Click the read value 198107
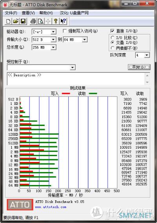This screenshot has height=223, width=157. (x=141, y=169)
